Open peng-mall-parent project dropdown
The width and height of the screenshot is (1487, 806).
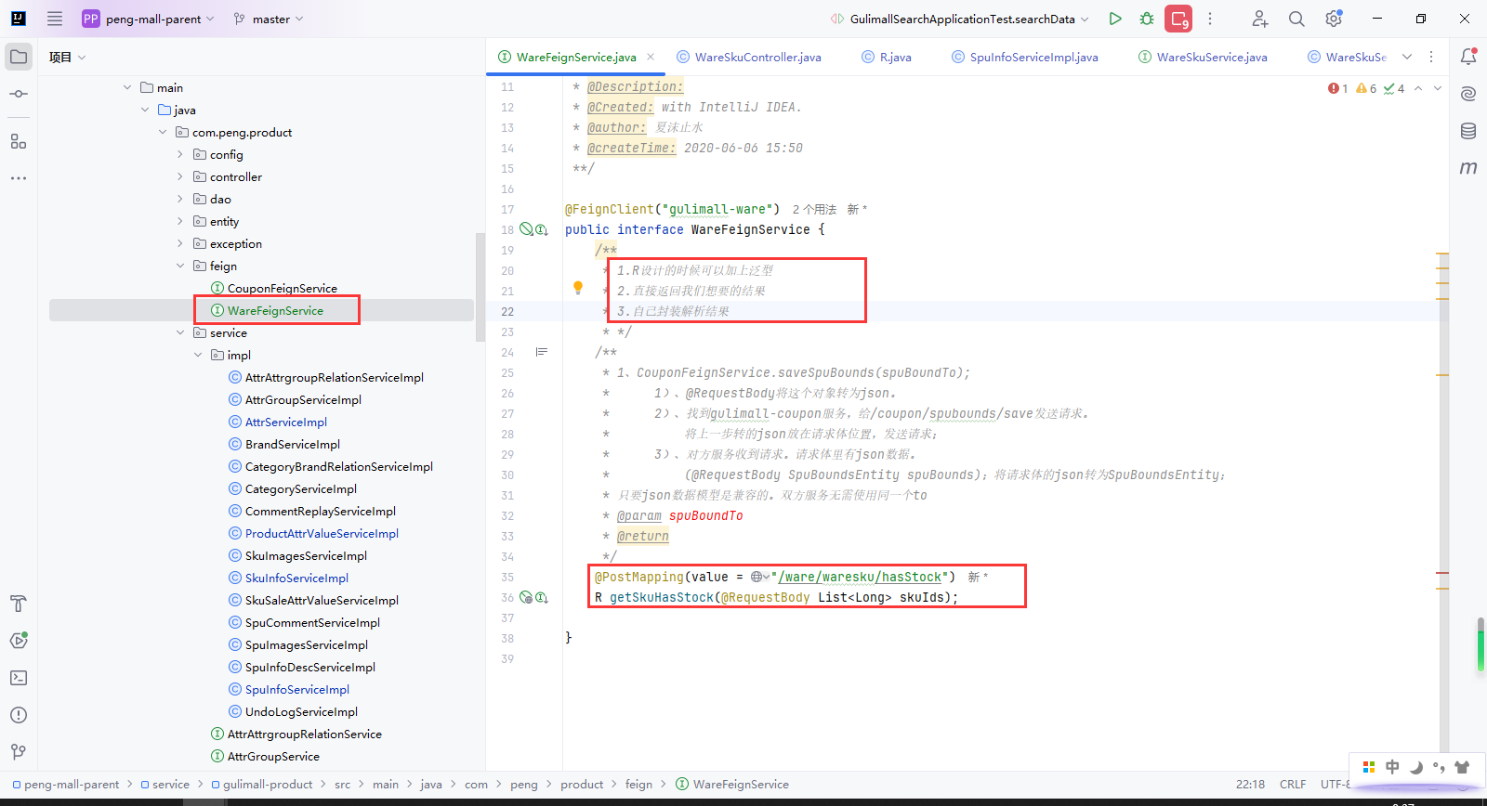[x=149, y=19]
